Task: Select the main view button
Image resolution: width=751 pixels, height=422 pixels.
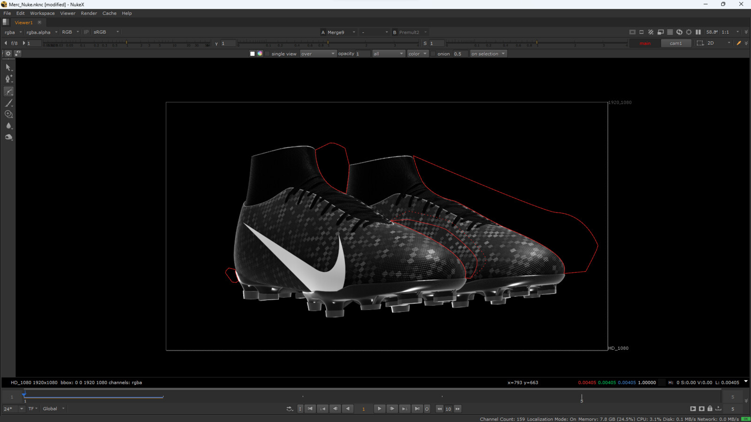Action: click(645, 43)
